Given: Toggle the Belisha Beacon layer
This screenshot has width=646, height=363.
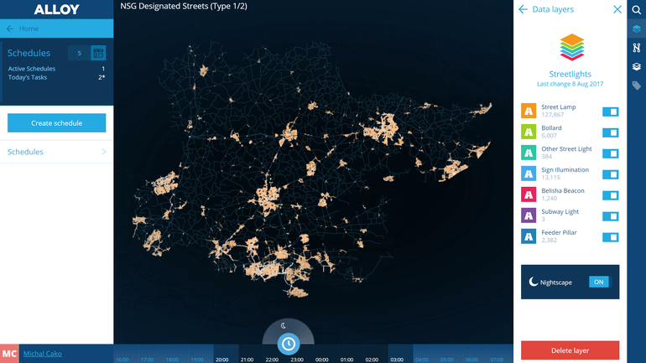Looking at the screenshot, I should pyautogui.click(x=610, y=195).
